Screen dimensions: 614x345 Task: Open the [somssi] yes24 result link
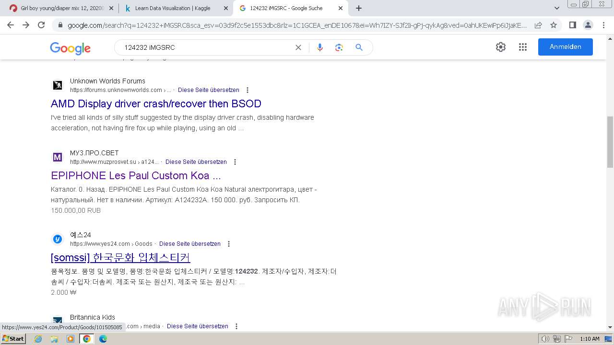point(120,257)
